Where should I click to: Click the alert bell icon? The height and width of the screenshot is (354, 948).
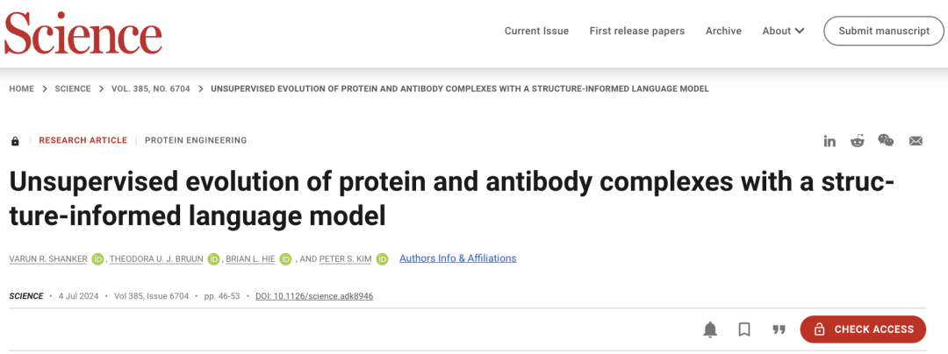pos(710,329)
